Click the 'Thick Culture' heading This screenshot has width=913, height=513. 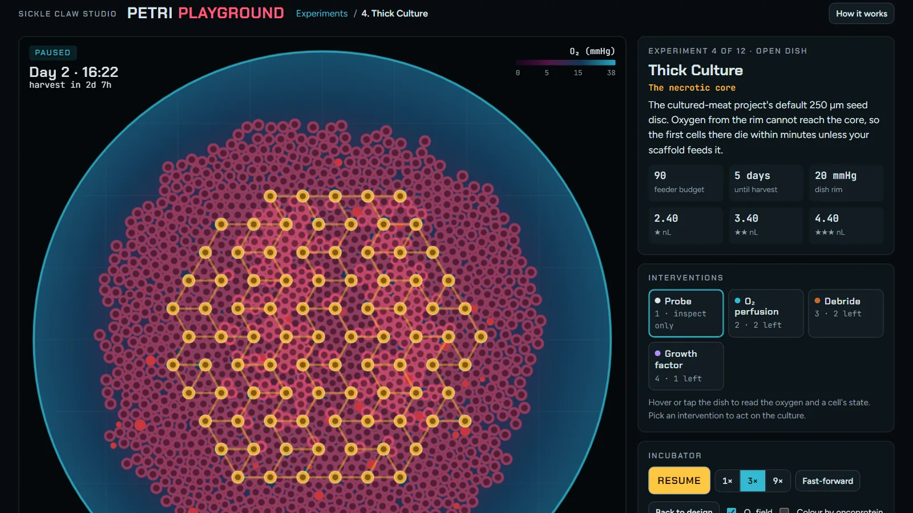point(696,70)
